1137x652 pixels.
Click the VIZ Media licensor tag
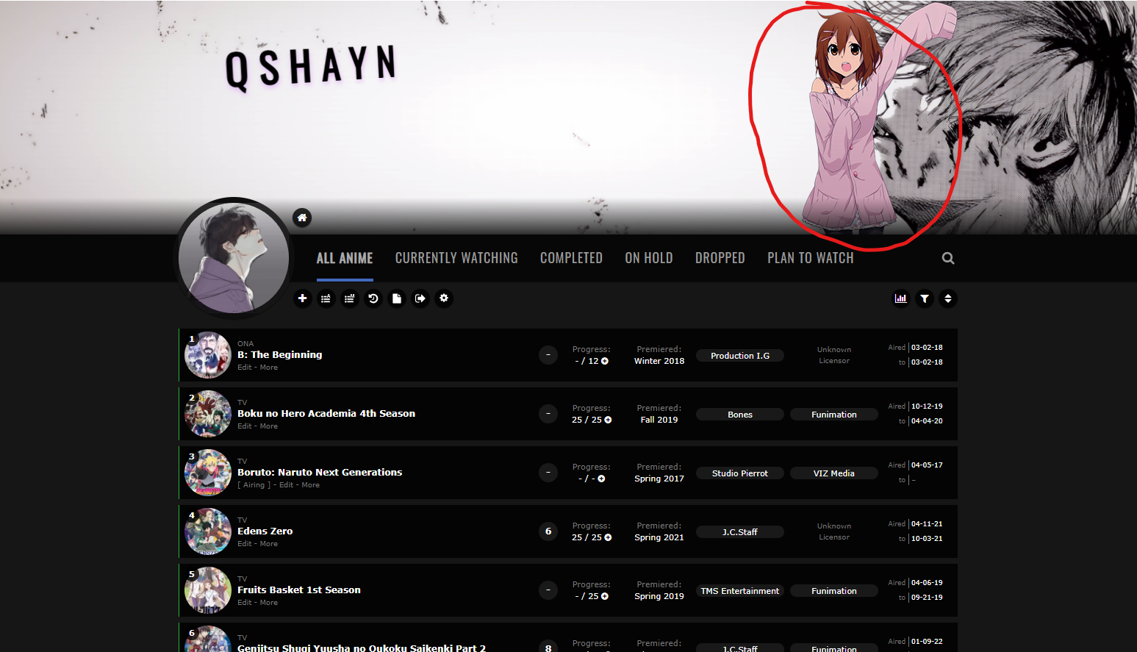click(x=834, y=473)
